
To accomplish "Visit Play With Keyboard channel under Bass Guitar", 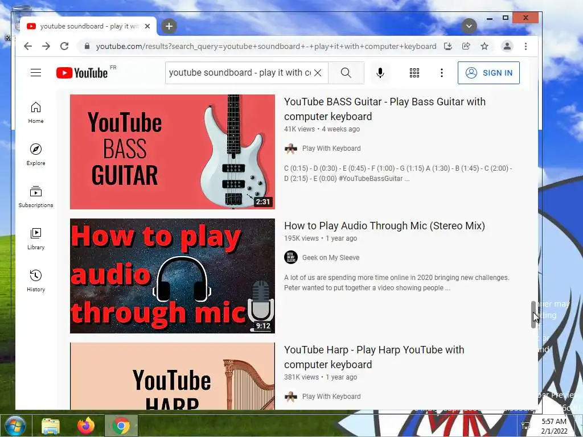I will point(331,149).
